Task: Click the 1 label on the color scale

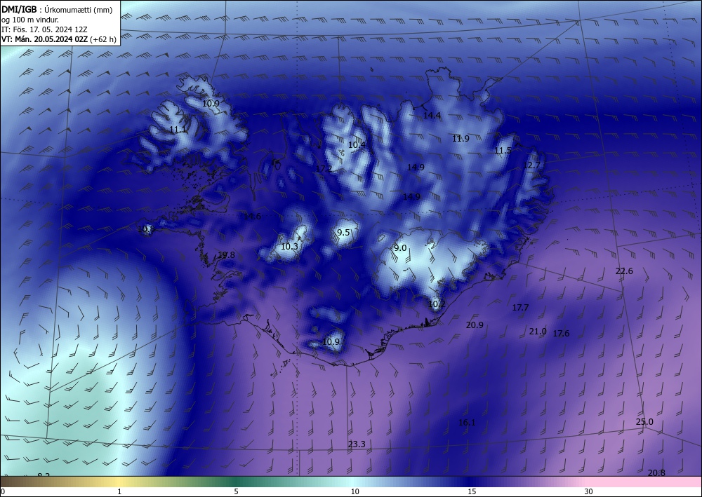Action: tap(119, 491)
